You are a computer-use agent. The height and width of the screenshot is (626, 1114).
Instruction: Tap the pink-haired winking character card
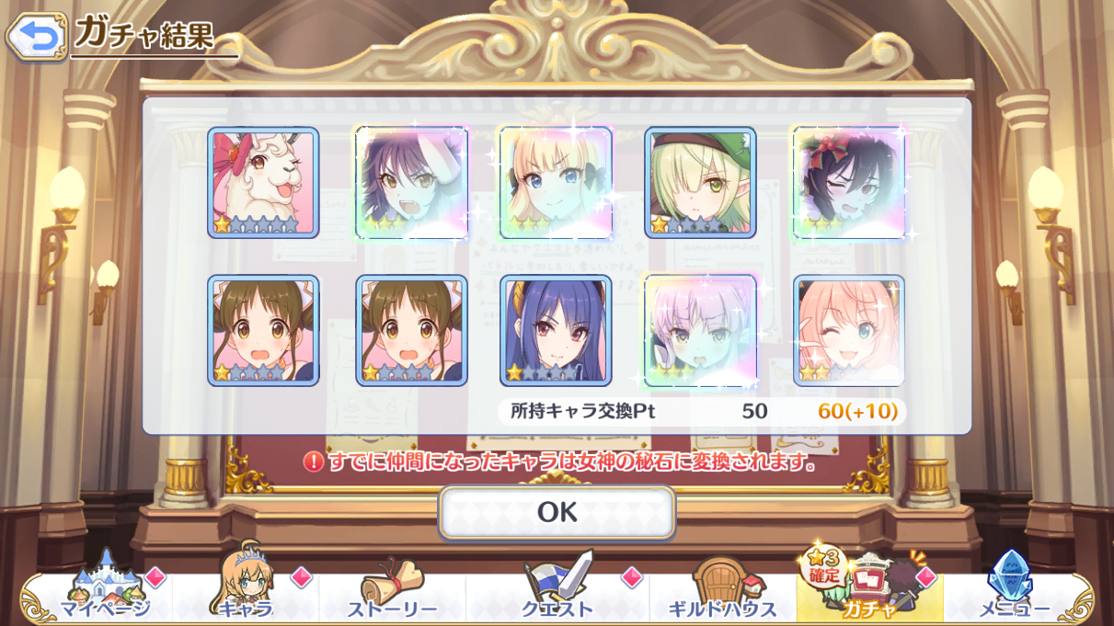849,331
